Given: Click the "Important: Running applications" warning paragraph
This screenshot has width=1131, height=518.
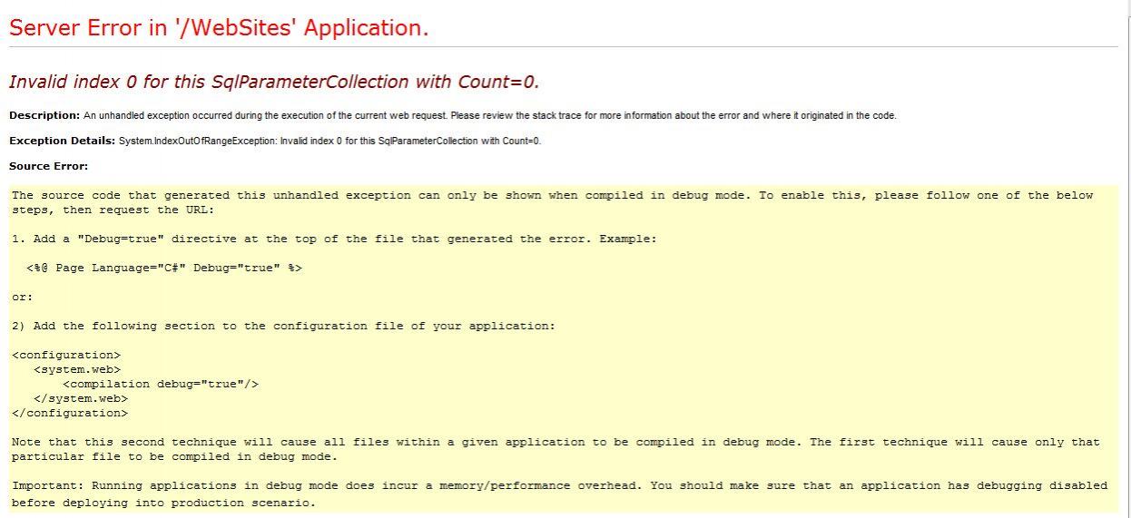Looking at the screenshot, I should [559, 493].
